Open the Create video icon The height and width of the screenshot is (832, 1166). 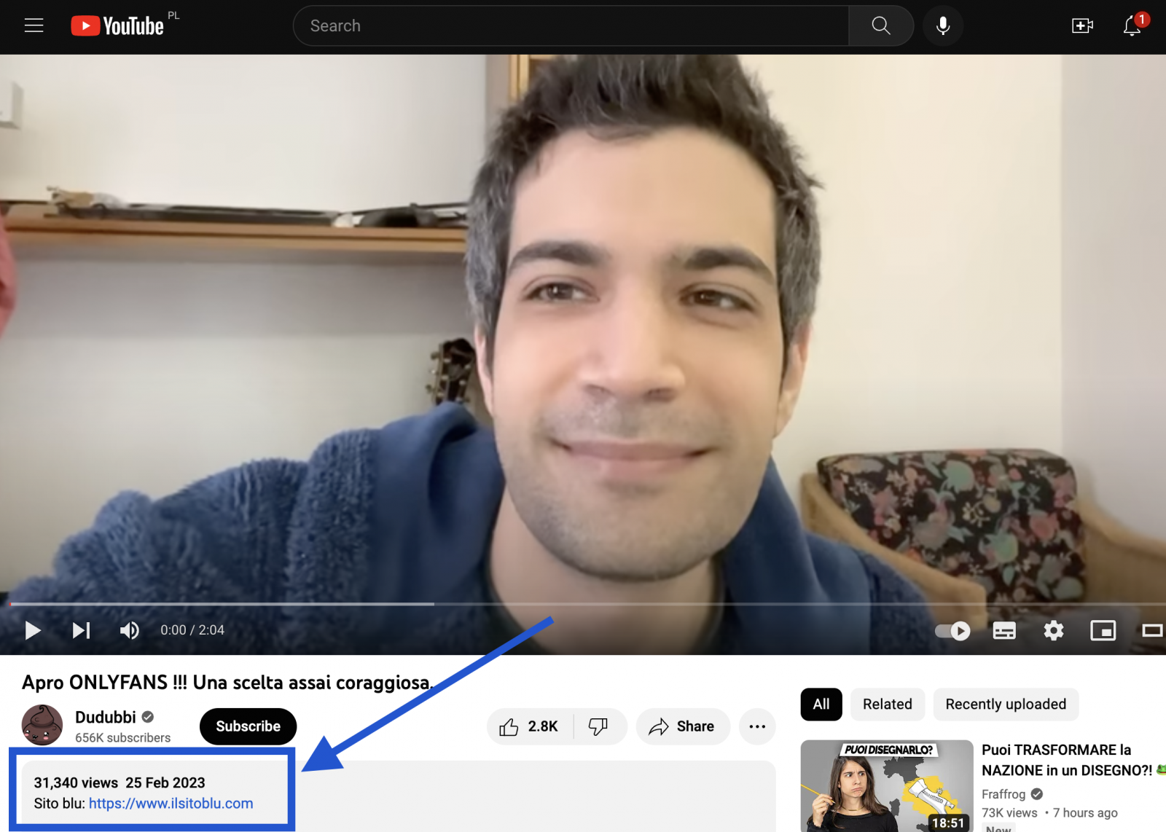pos(1082,25)
